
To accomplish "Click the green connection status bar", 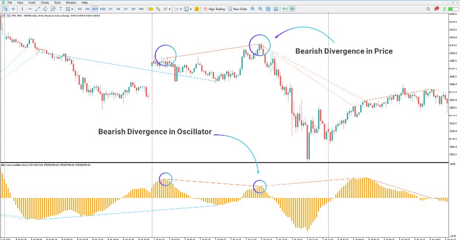I will pos(453,9).
